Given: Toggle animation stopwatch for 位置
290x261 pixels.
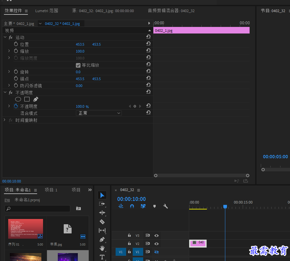Looking at the screenshot, I should (16, 44).
